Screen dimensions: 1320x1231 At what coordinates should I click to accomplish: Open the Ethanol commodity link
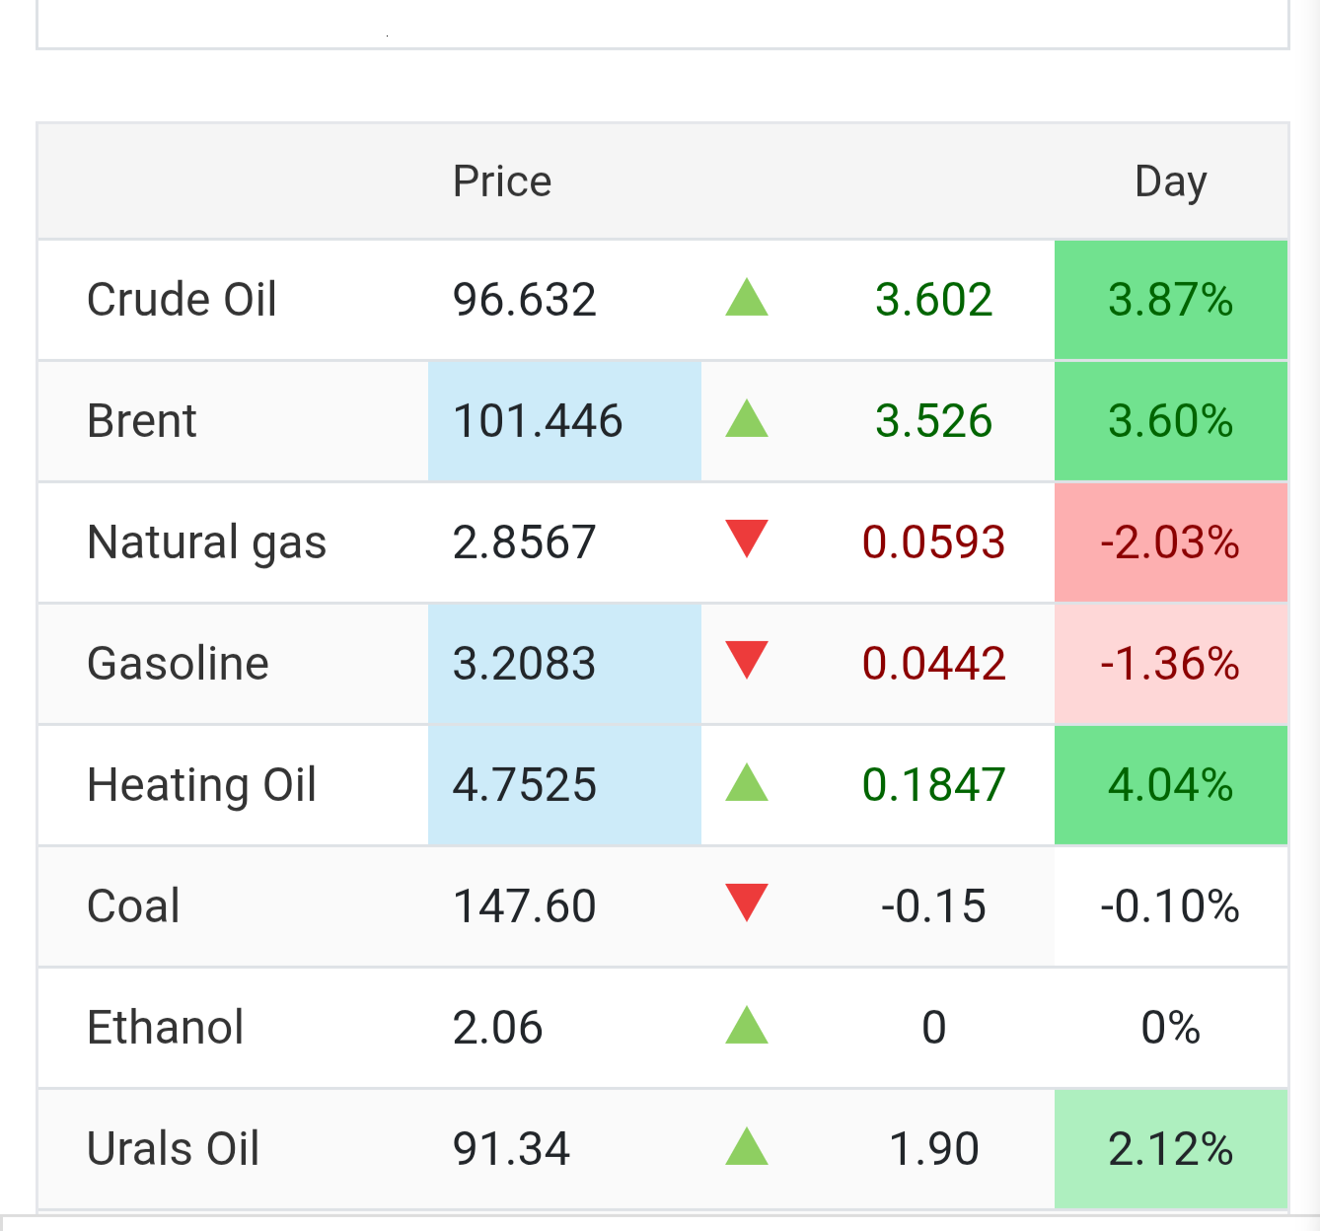point(165,1028)
